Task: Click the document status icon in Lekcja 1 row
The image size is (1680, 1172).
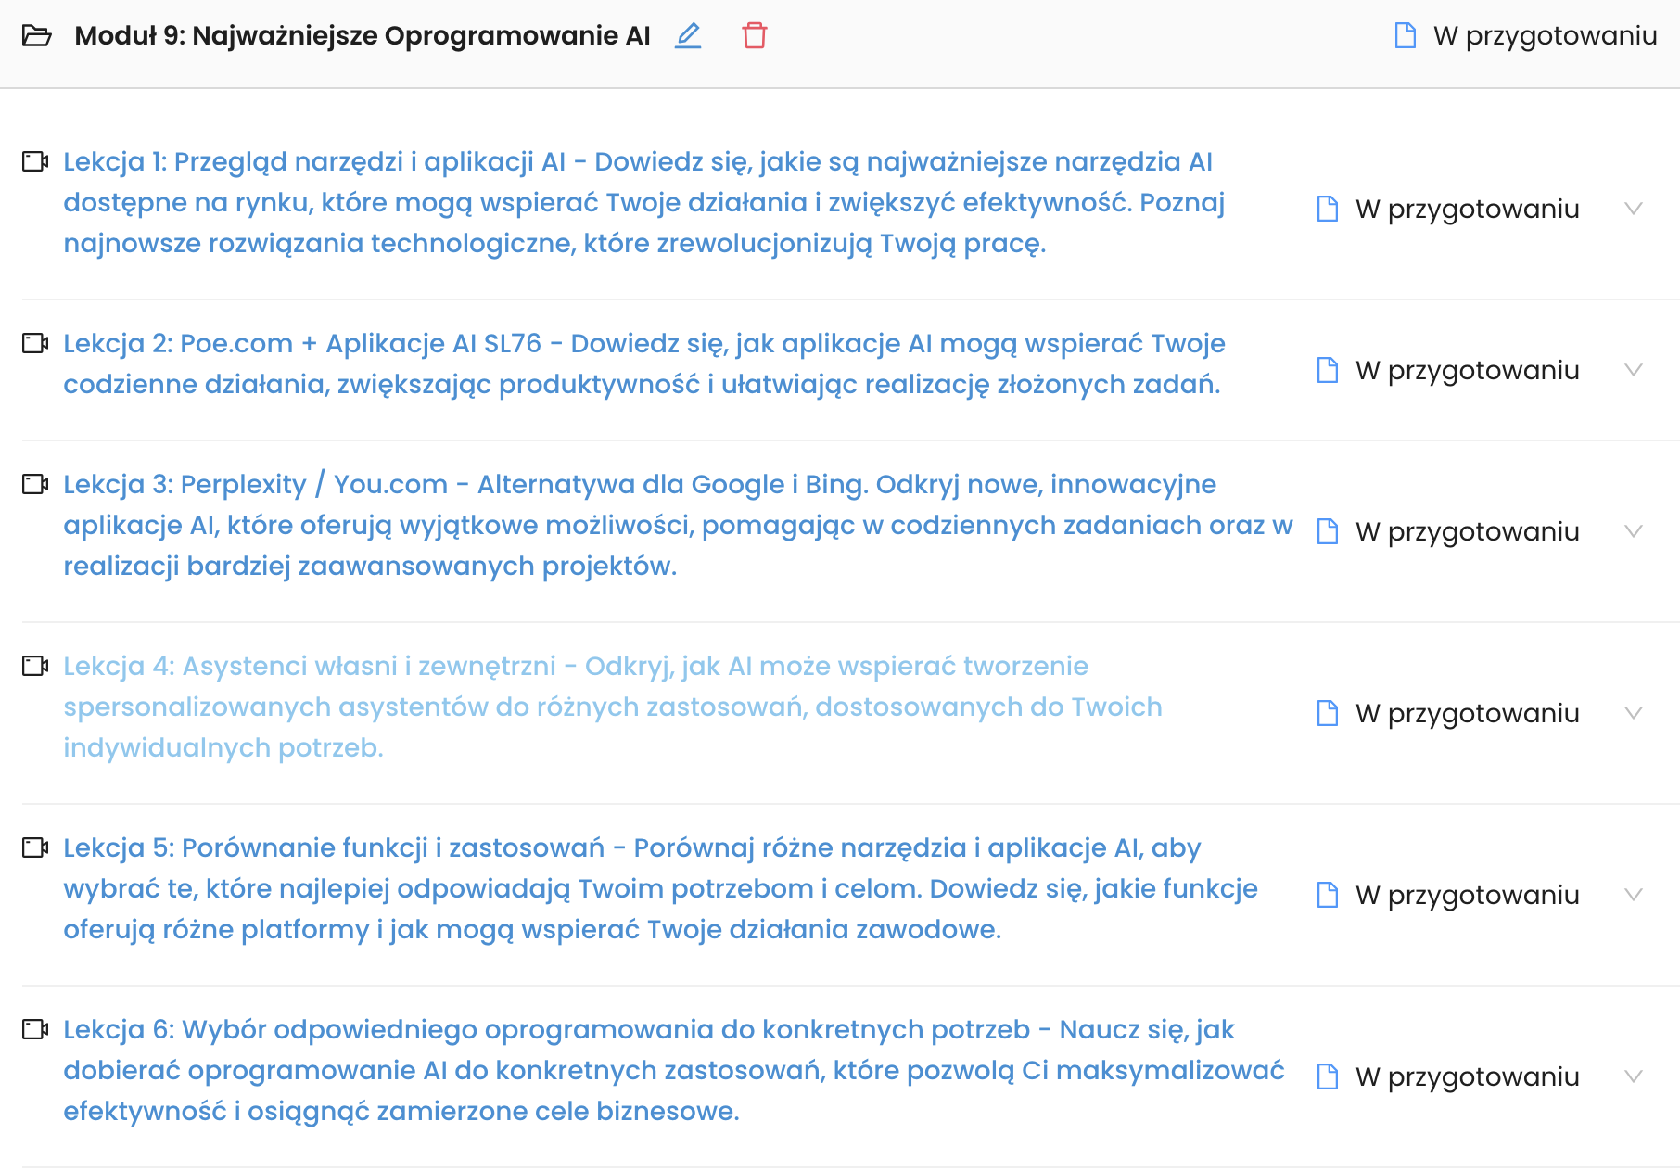Action: coord(1328,210)
